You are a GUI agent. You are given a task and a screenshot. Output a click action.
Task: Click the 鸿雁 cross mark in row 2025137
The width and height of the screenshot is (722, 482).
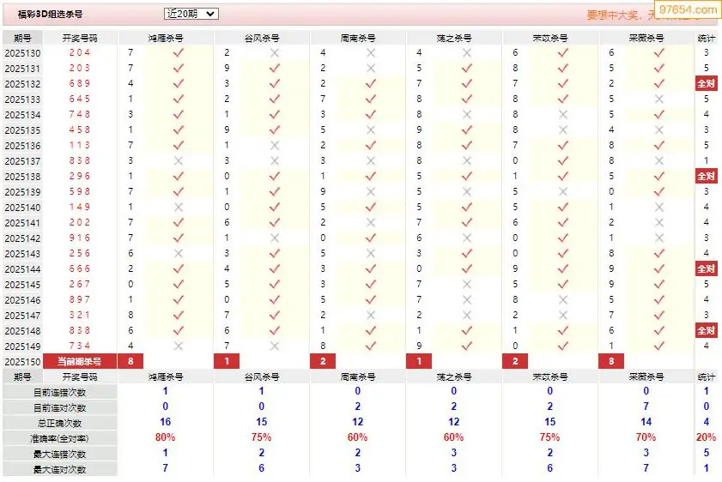(179, 160)
